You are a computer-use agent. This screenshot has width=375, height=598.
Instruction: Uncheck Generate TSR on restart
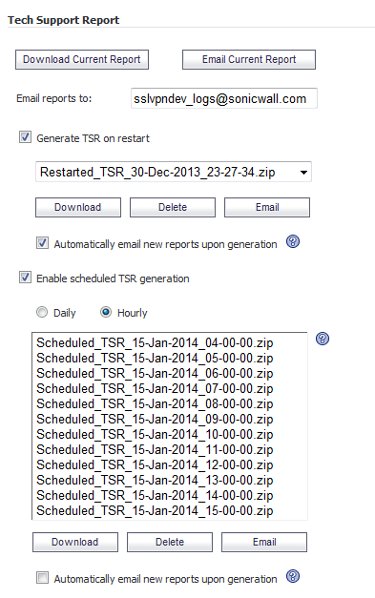click(x=25, y=137)
